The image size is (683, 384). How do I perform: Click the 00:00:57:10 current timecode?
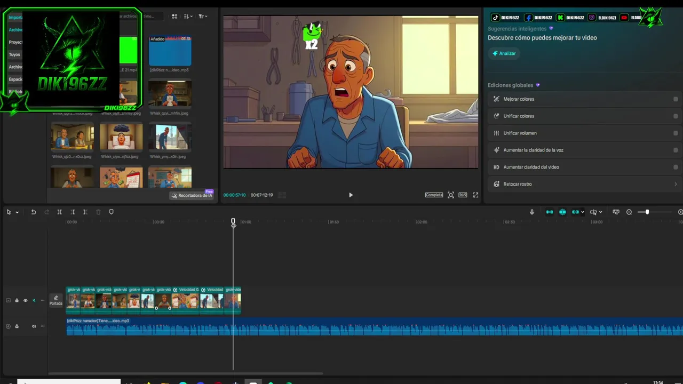(x=234, y=195)
